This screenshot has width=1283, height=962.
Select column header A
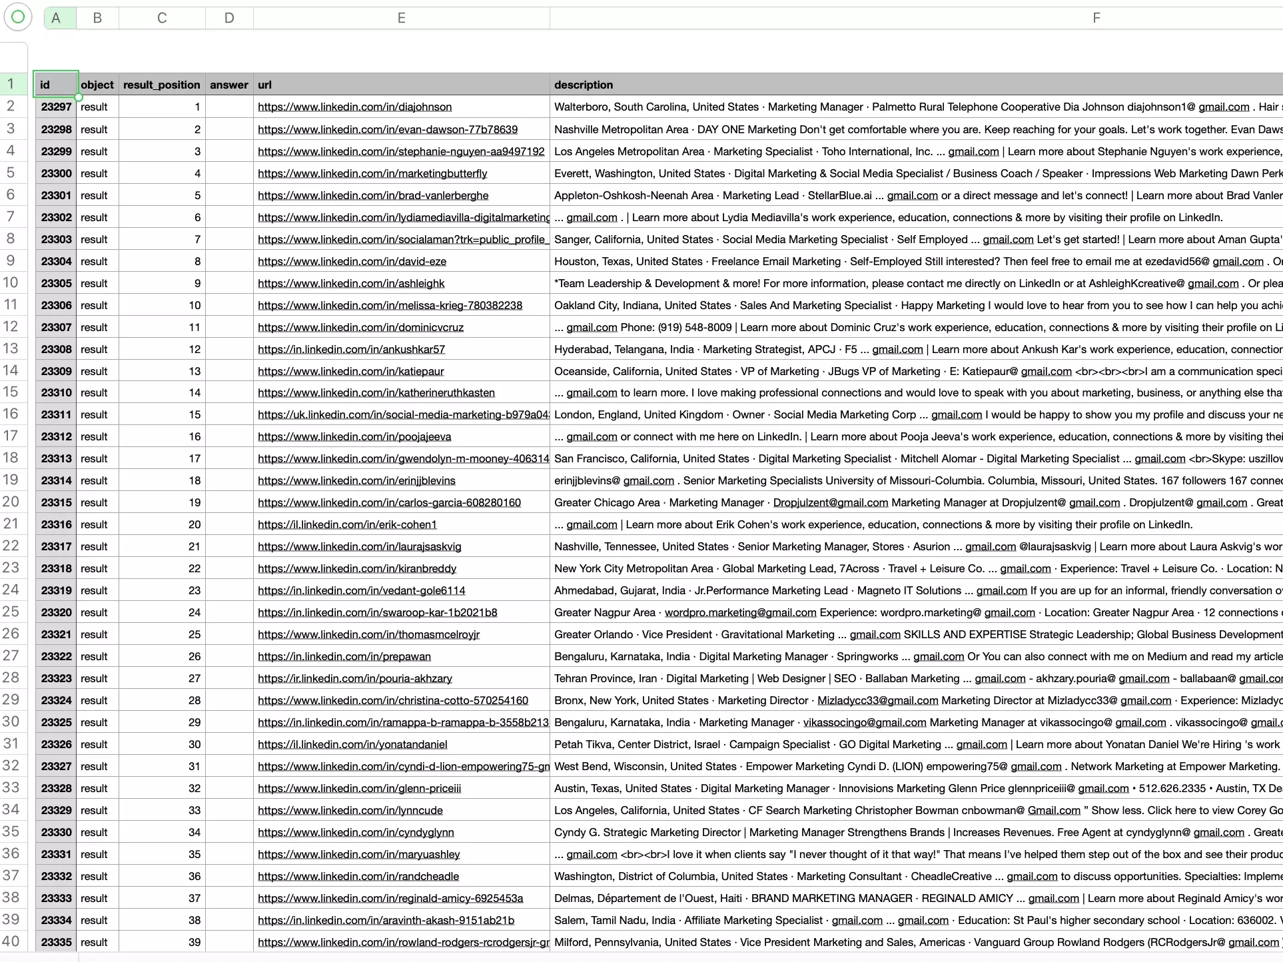tap(57, 17)
